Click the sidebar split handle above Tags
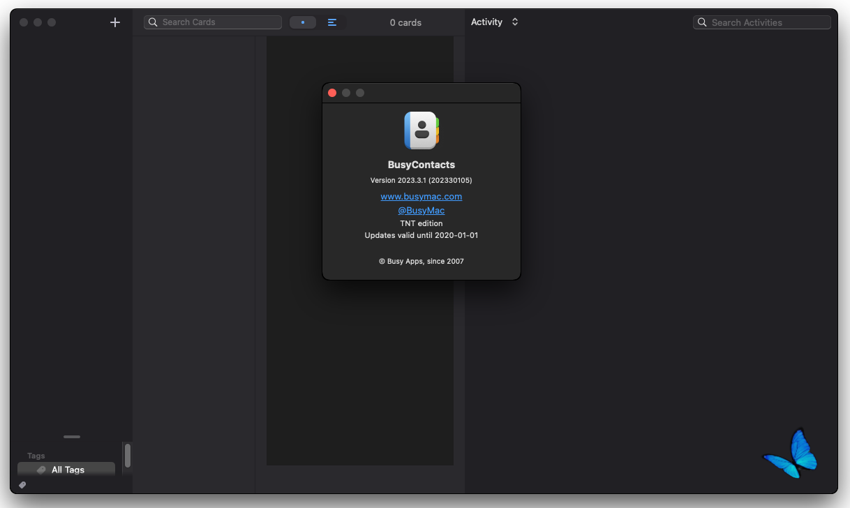Screen dimensions: 850x508 [72, 437]
